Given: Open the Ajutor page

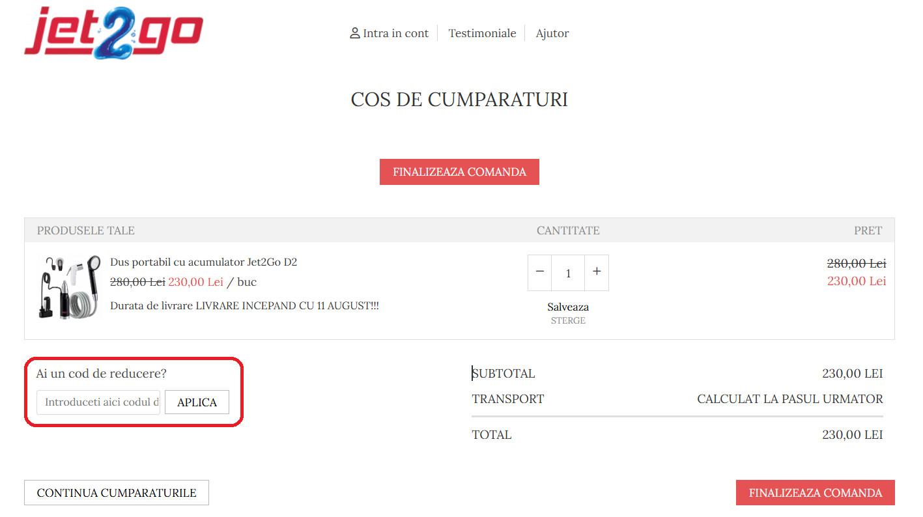Looking at the screenshot, I should pyautogui.click(x=552, y=33).
